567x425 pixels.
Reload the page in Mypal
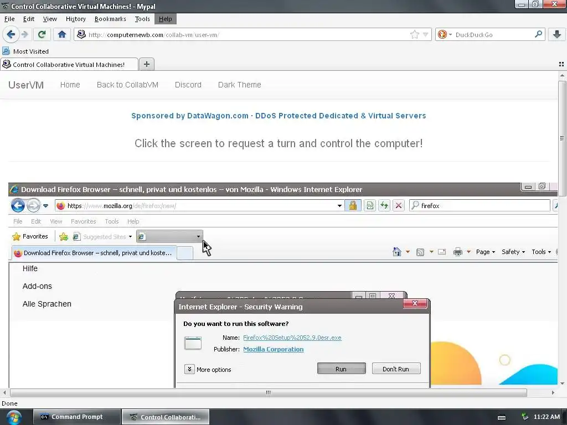tap(42, 35)
